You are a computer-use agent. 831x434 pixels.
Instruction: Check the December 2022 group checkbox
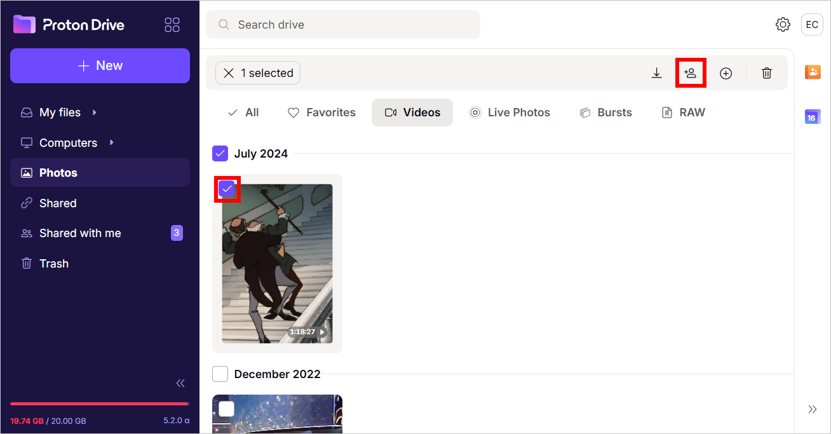[x=220, y=374]
